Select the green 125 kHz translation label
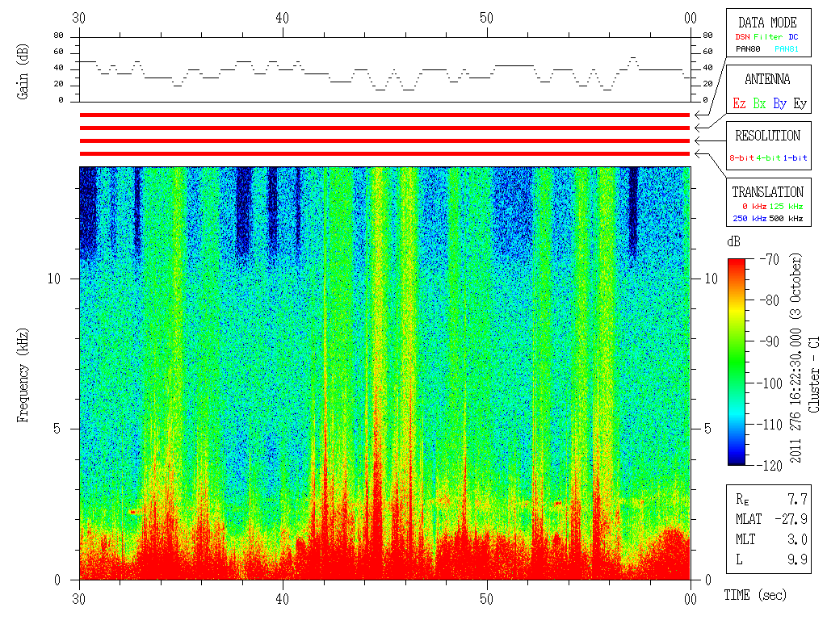 [x=786, y=206]
